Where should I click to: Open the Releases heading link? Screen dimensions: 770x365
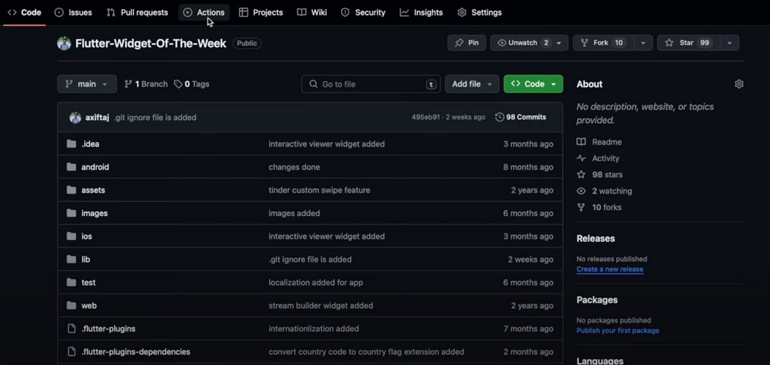tap(596, 239)
